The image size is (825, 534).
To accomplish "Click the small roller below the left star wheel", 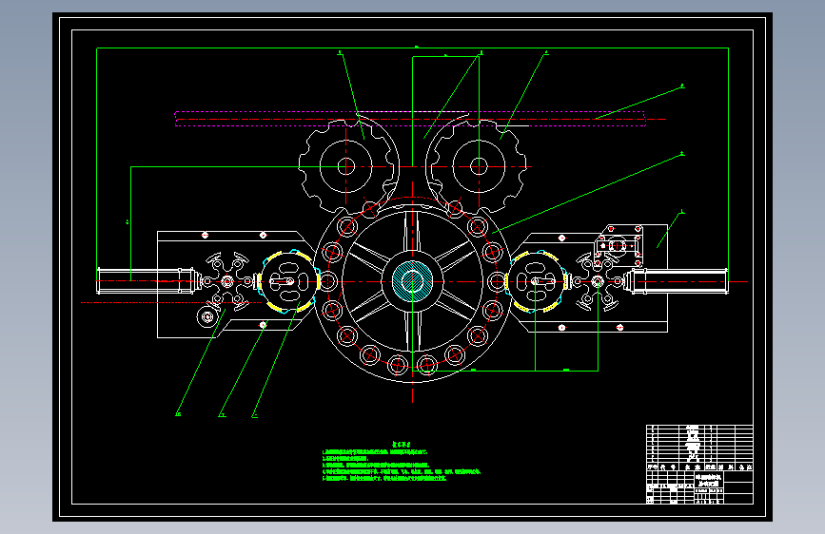I will 206,317.
